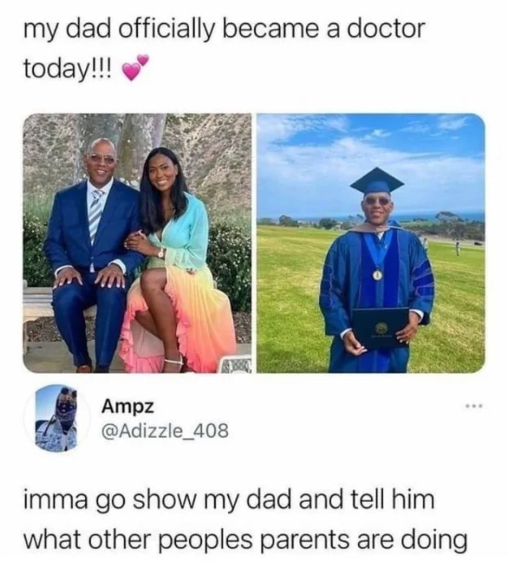The height and width of the screenshot is (562, 508).
Task: Click the diploma folder held by graduate
Action: click(x=380, y=327)
